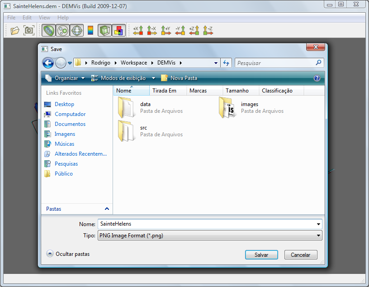Toggle the wireframe sphere toolbar button
This screenshot has height=287, width=369.
coord(77,31)
